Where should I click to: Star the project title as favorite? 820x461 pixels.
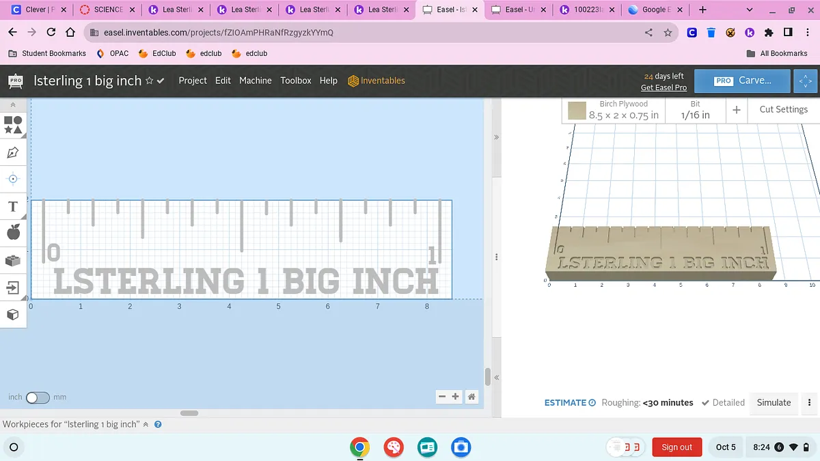coord(149,81)
